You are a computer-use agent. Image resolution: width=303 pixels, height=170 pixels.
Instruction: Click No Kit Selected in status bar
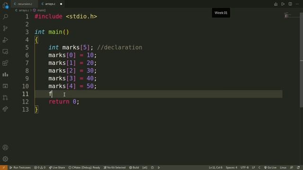click(x=115, y=168)
